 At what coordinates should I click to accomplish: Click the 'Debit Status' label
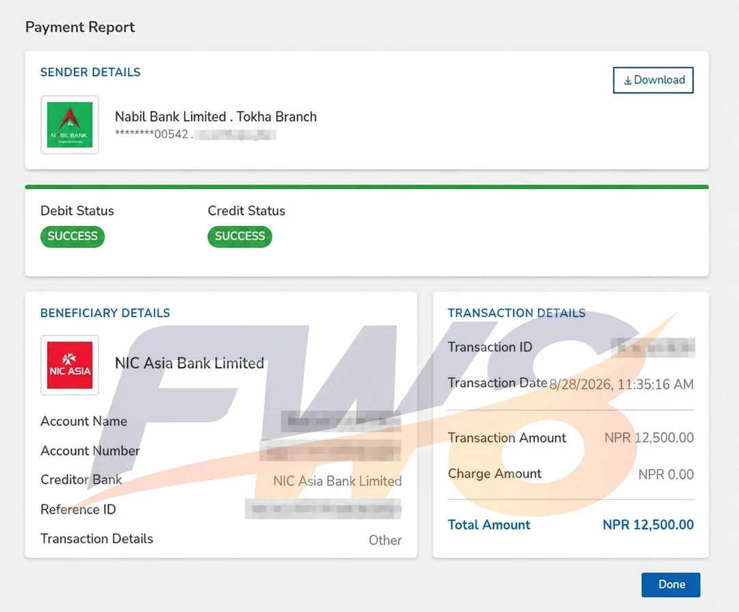[x=77, y=211]
